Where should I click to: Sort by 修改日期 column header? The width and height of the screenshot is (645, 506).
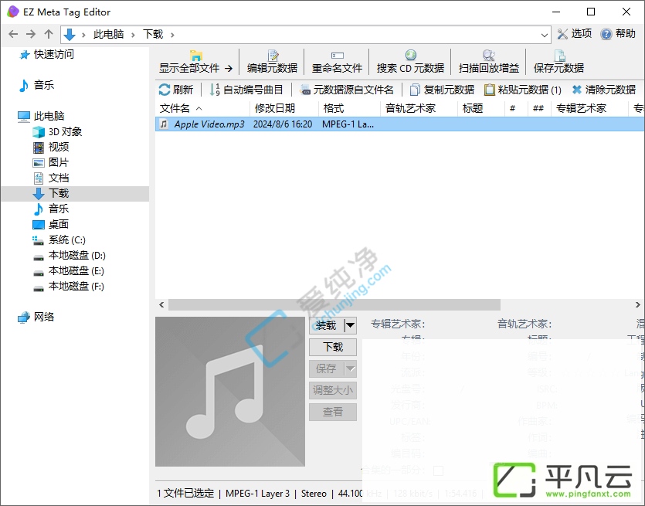coord(283,109)
